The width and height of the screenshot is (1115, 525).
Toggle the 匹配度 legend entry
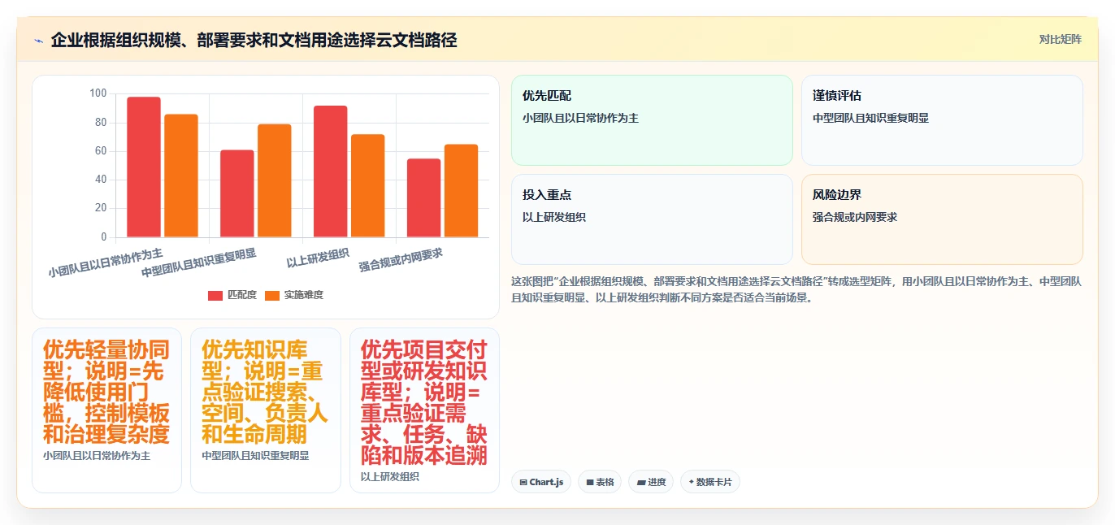tap(232, 295)
